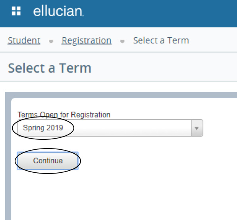
Task: Open the four-square apps menu icon
Action: (x=16, y=11)
